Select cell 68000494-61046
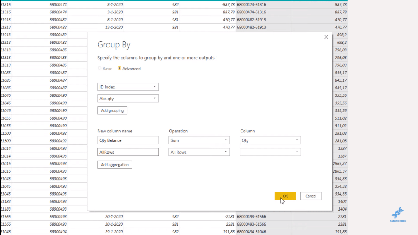 264,232
